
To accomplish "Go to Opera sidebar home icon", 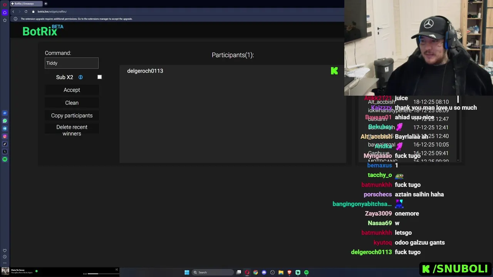I will click(x=5, y=12).
